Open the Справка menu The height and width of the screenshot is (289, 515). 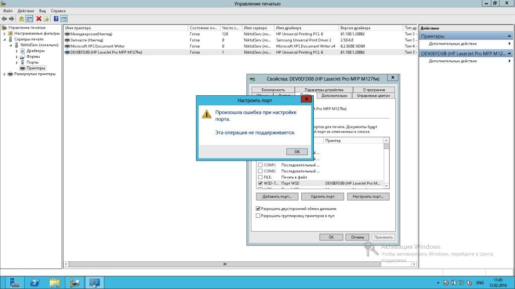click(x=58, y=11)
